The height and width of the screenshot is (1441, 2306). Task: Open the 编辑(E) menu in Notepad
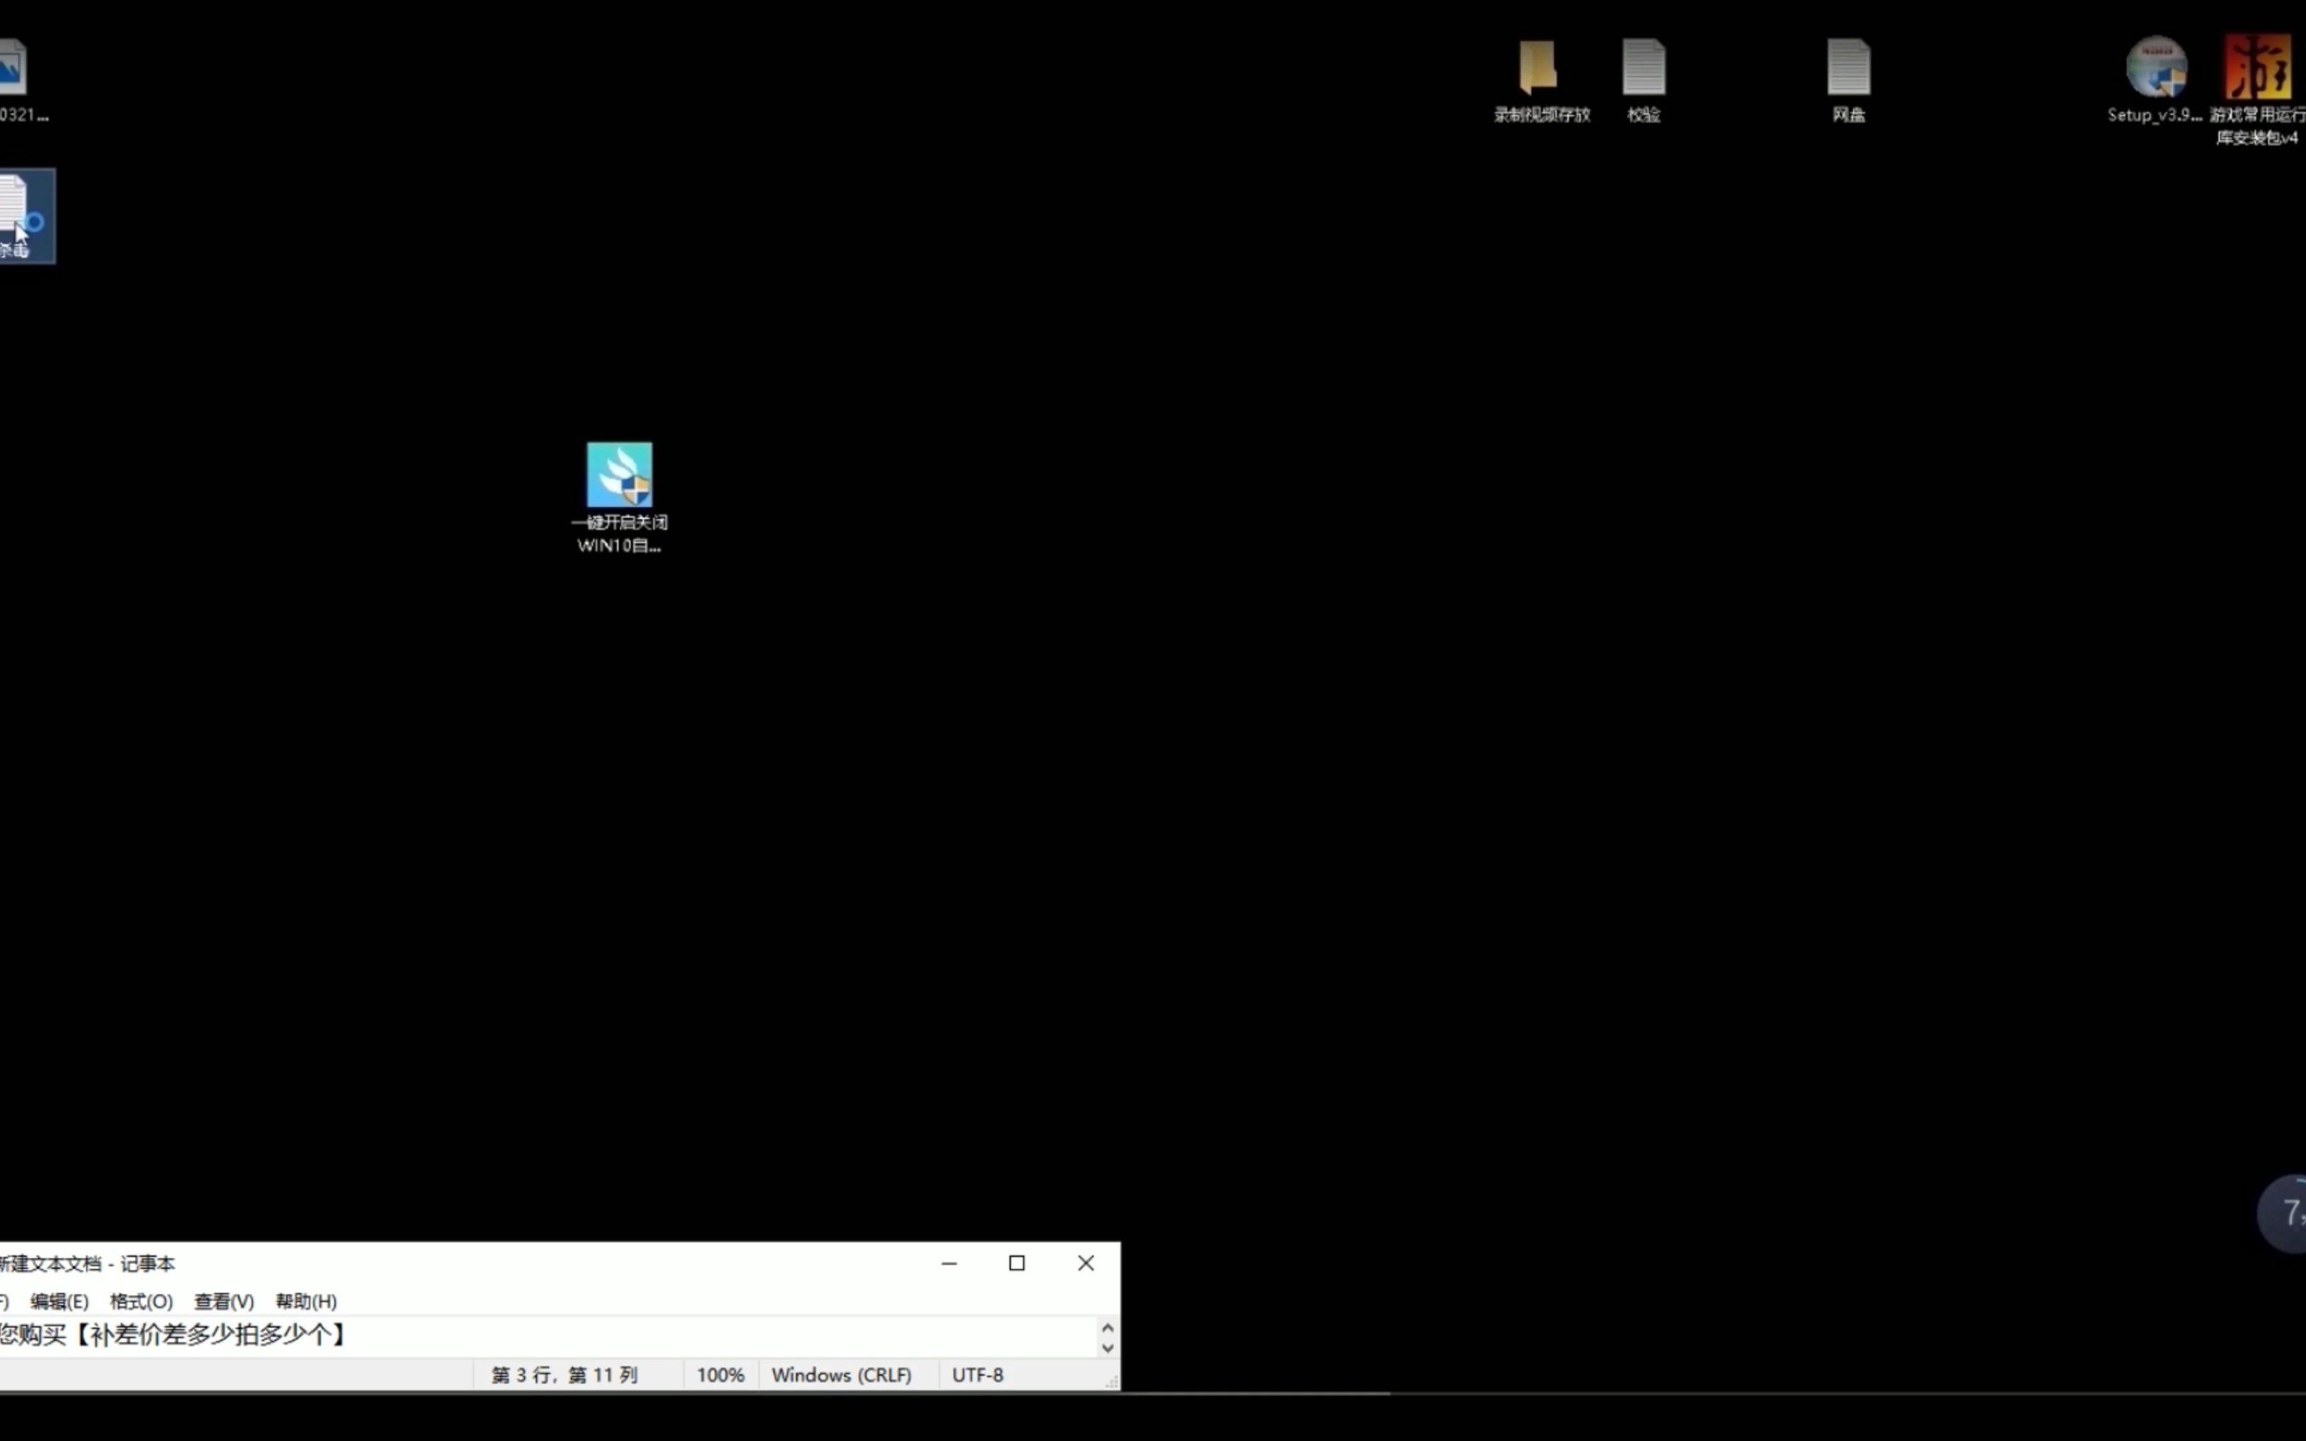59,1301
